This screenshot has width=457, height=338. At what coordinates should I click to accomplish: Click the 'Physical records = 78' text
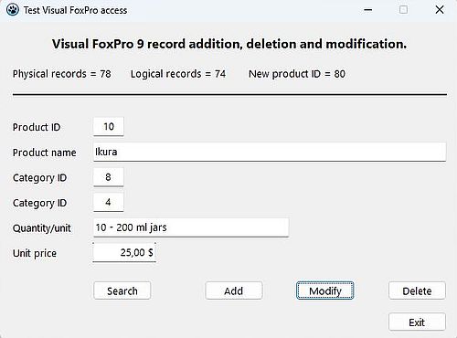tap(62, 74)
